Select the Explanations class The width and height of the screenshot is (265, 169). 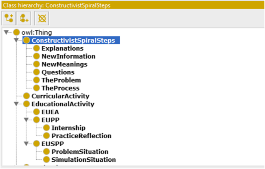click(x=62, y=49)
